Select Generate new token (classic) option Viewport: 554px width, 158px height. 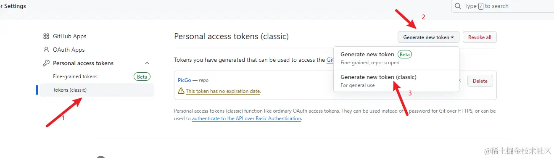coord(396,81)
